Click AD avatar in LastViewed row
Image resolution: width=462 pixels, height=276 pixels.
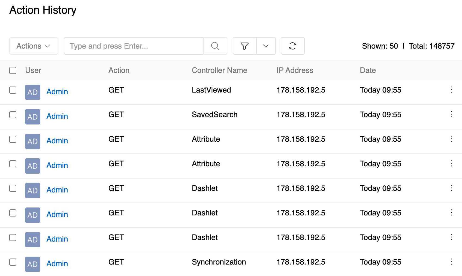pyautogui.click(x=33, y=92)
